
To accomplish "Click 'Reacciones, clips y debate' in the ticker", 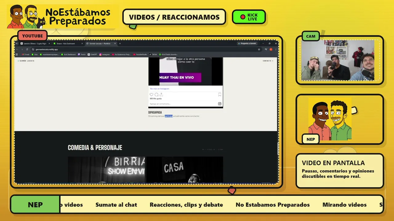I will click(x=186, y=205).
